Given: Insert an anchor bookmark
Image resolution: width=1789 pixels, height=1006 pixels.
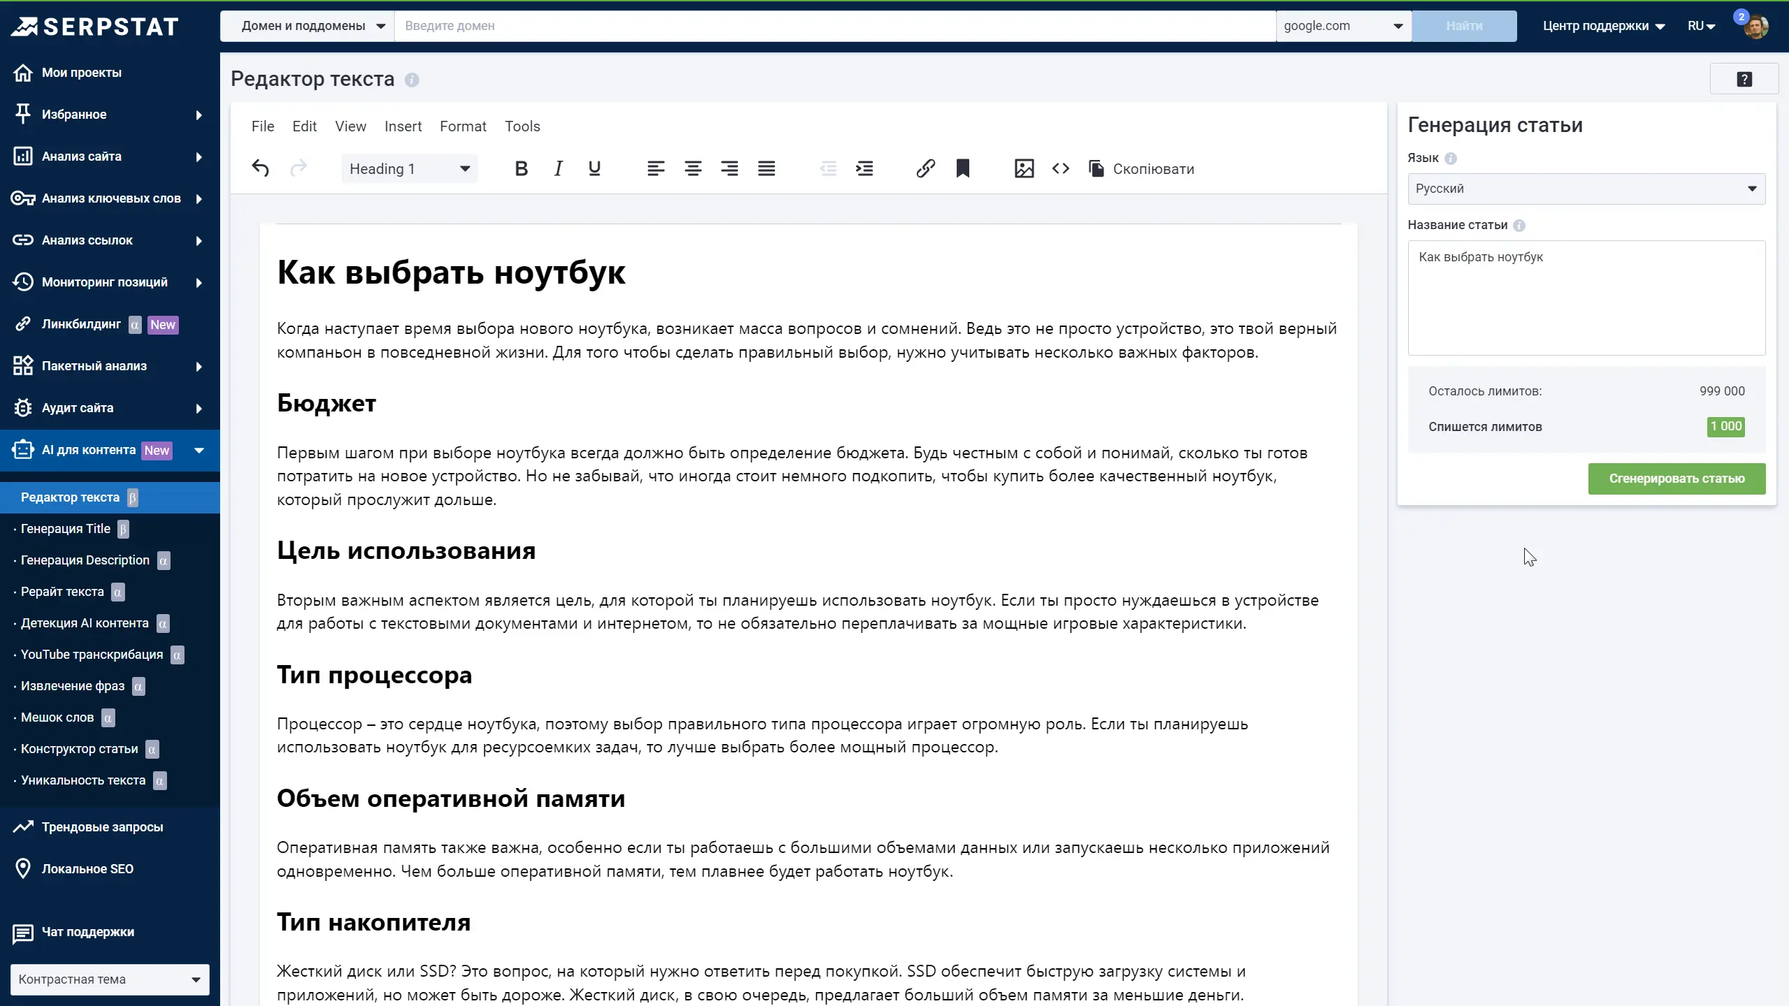Looking at the screenshot, I should coord(962,168).
